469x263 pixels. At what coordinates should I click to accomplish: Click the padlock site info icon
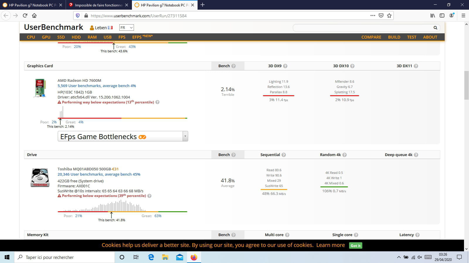86,15
